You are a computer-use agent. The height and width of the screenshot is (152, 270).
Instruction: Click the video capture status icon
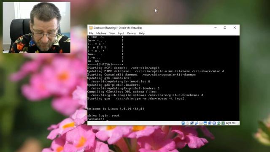pyautogui.click(x=210, y=123)
